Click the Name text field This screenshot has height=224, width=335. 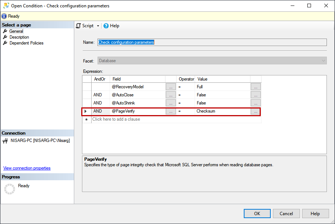click(x=212, y=42)
